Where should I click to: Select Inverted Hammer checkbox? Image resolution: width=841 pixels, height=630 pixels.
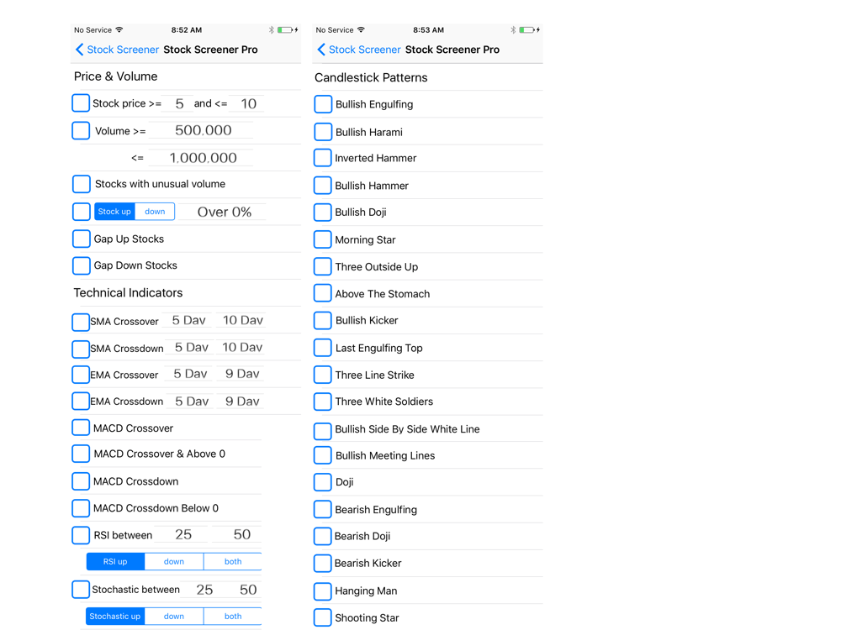click(322, 158)
